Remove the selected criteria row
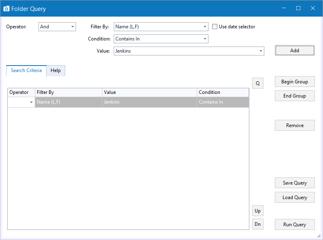 (295, 125)
